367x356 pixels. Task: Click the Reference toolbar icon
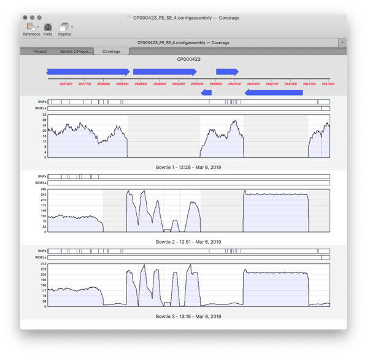pyautogui.click(x=31, y=26)
